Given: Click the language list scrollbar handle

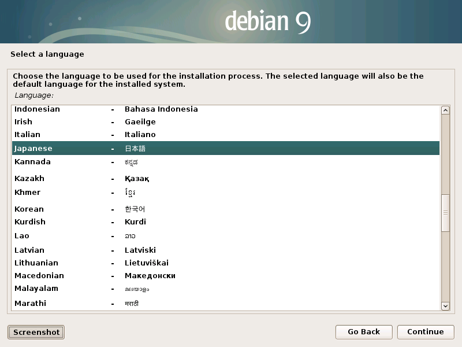Looking at the screenshot, I should (x=445, y=213).
